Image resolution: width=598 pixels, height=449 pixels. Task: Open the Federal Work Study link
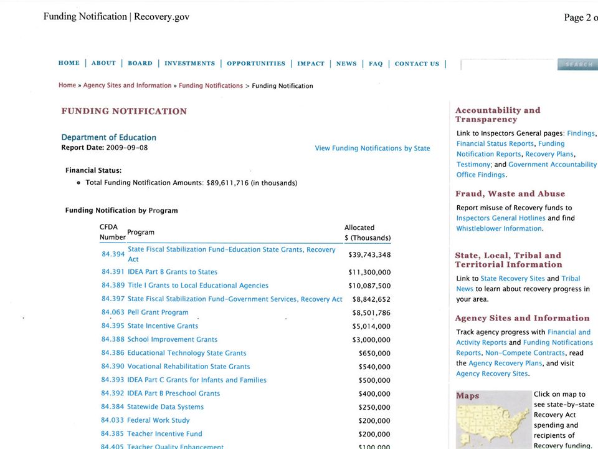tap(158, 420)
